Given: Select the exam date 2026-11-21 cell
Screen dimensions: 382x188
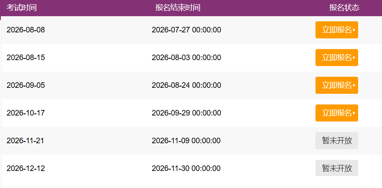Looking at the screenshot, I should coord(25,141).
